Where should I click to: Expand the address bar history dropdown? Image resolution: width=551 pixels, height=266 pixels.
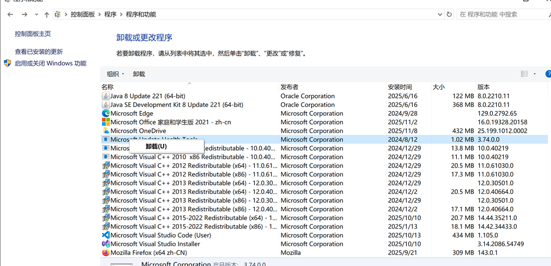coord(440,14)
